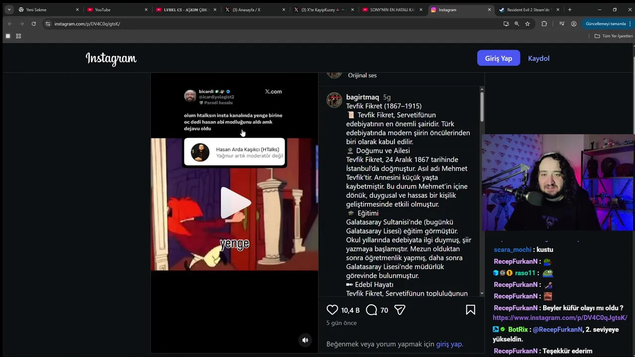This screenshot has width=635, height=357.
Task: Open the tab search dropdown arrow
Action: pos(9,9)
